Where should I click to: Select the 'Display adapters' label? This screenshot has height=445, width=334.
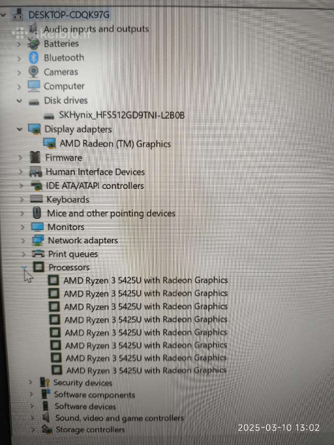pos(78,130)
